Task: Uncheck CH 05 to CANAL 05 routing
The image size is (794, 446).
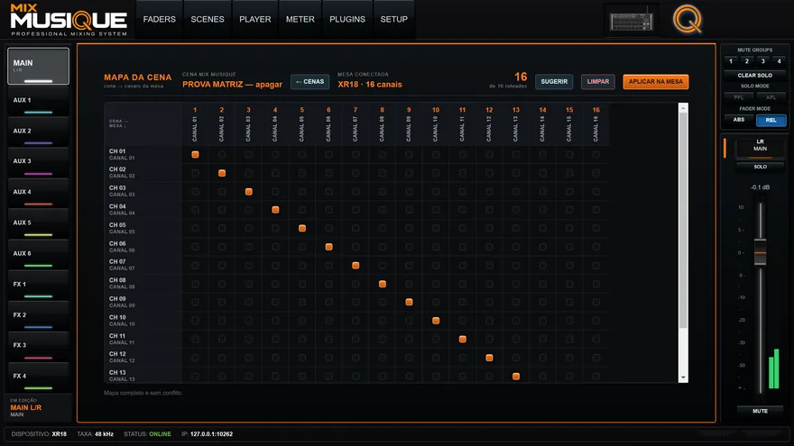Action: click(x=302, y=229)
